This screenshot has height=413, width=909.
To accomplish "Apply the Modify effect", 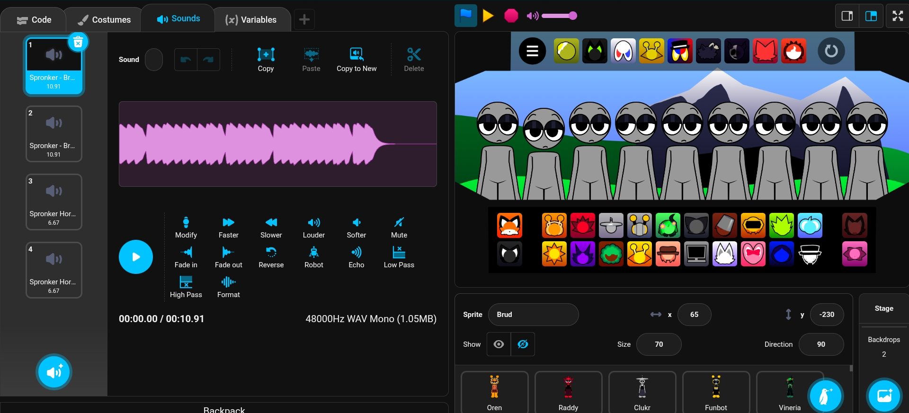I will pyautogui.click(x=186, y=228).
